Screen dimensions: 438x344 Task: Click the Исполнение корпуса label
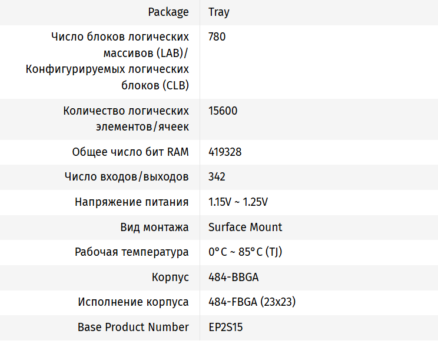(x=133, y=302)
